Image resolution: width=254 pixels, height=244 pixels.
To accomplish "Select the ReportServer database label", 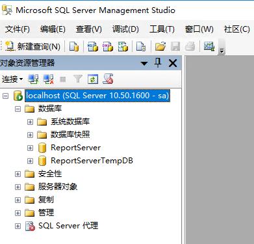I will tap(75, 148).
